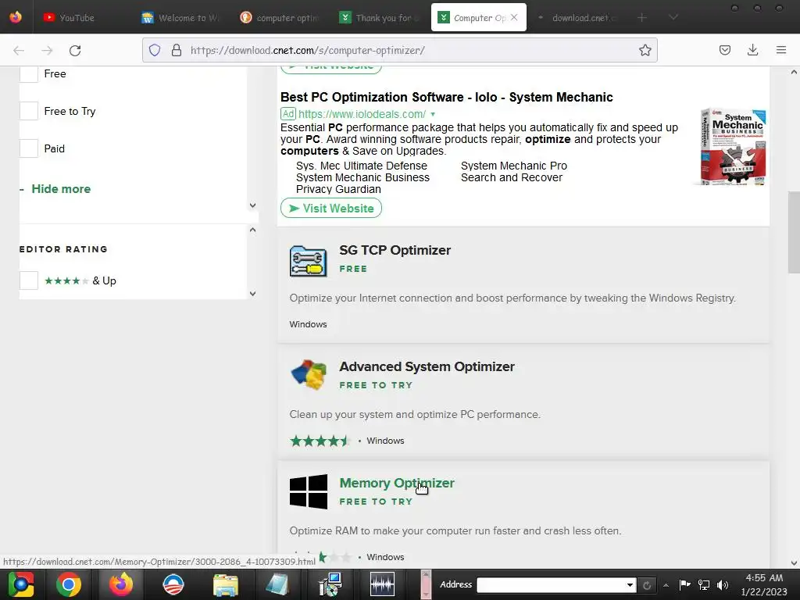Click the taskbar Address input field
This screenshot has width=800, height=600.
[x=551, y=585]
